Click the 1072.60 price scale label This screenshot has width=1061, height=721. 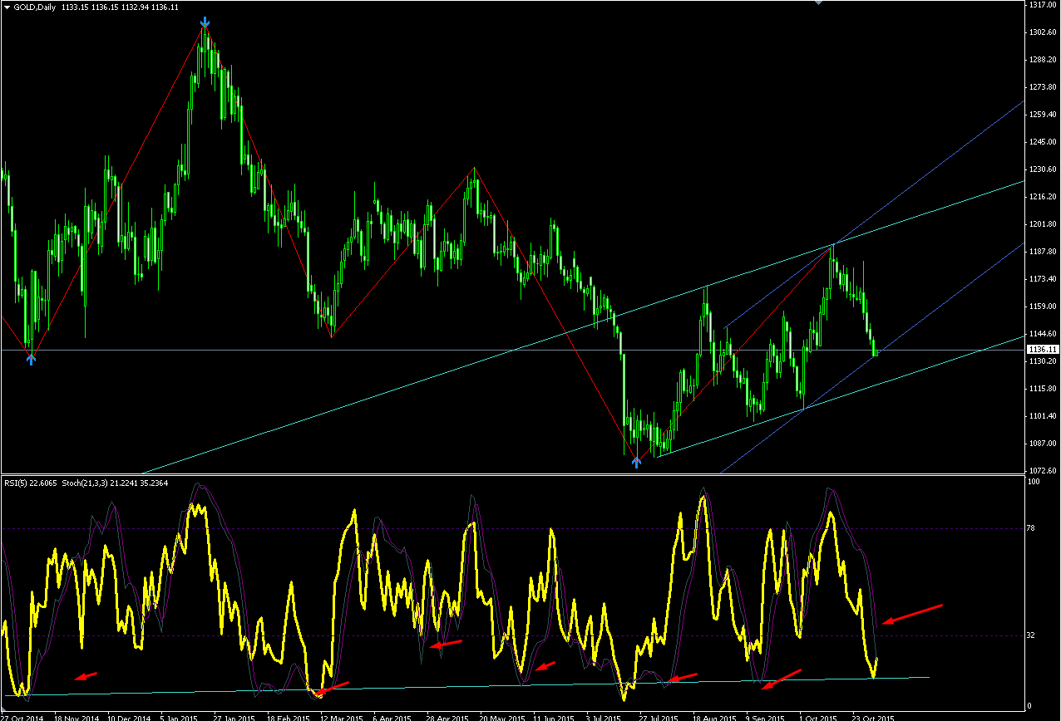point(1044,470)
